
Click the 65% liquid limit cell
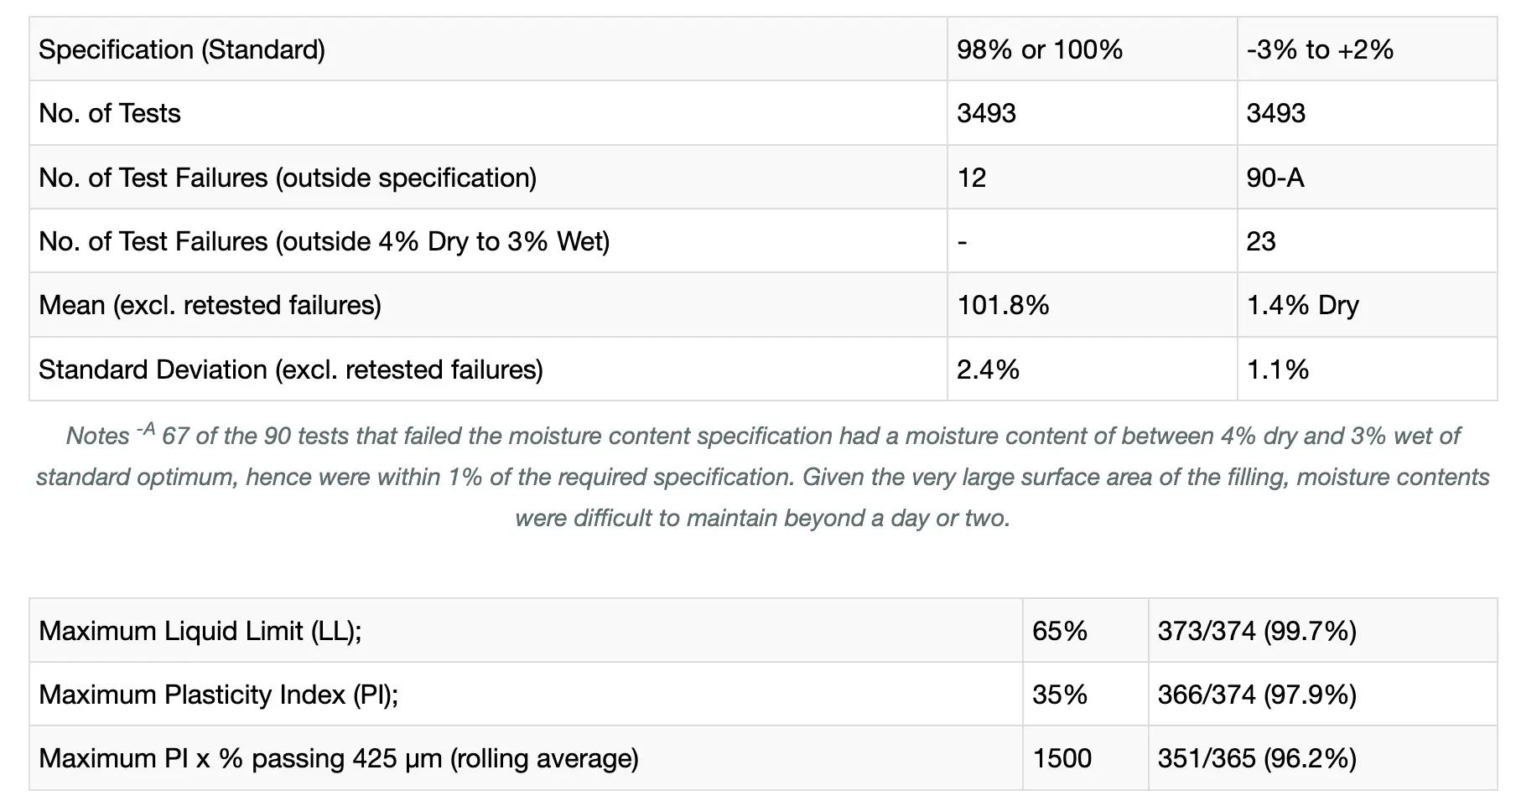pos(1086,630)
